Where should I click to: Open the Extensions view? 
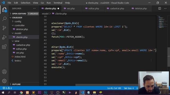(4, 47)
